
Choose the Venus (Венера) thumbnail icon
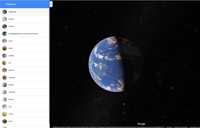(5, 19)
